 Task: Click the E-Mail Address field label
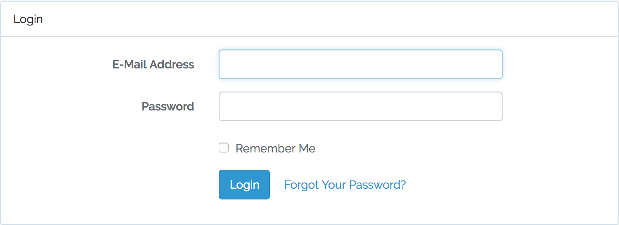tap(153, 64)
